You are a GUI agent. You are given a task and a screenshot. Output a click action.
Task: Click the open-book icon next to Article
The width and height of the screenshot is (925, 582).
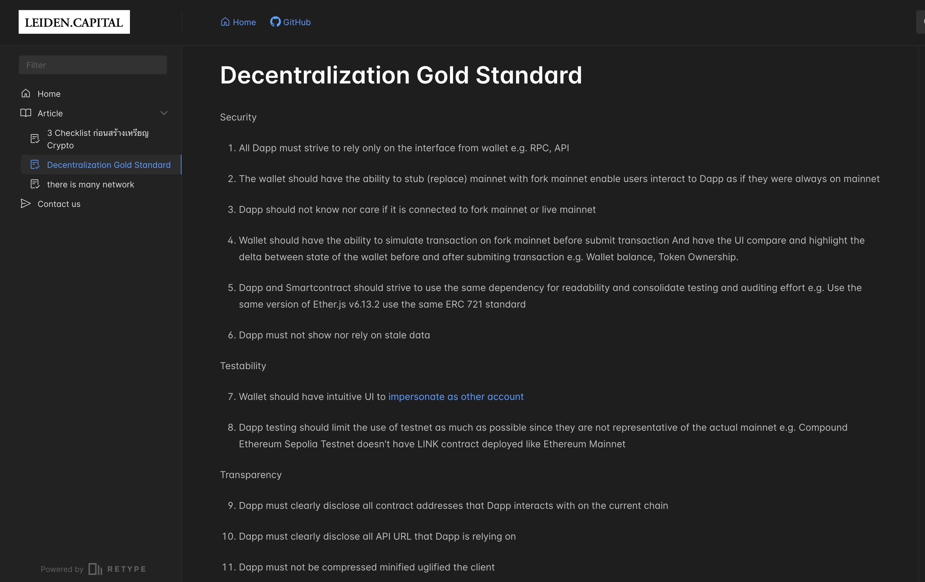26,113
